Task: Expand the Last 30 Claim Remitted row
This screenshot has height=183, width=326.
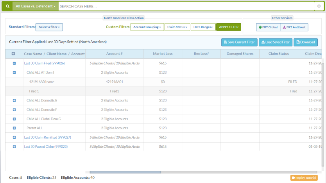Action: [x=14, y=138]
